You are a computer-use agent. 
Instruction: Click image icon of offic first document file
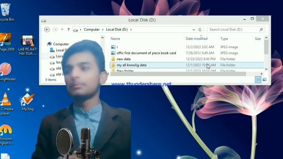[113, 53]
